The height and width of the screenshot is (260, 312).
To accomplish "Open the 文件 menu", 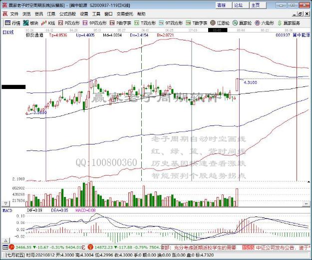I will (14, 14).
